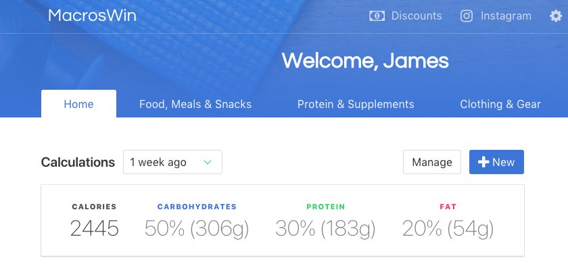Click the green chevron in calculations dropdown
This screenshot has width=568, height=270.
pos(208,162)
